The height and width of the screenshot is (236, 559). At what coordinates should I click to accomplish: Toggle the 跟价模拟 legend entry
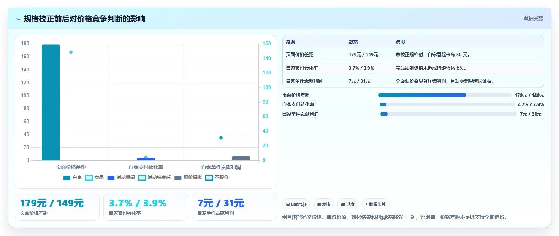pyautogui.click(x=188, y=177)
